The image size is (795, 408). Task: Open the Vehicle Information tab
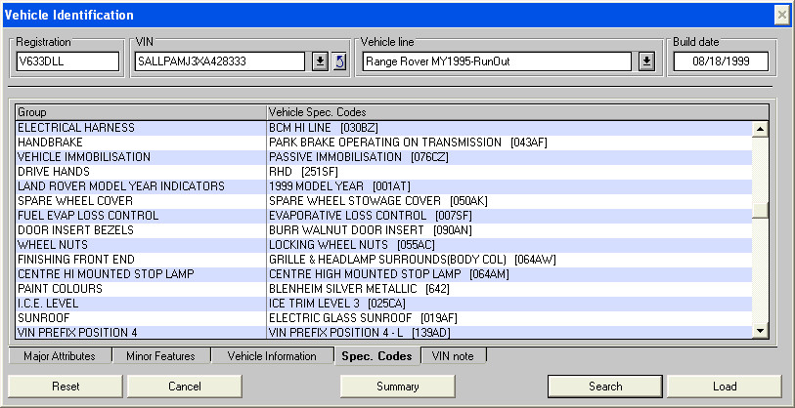[272, 356]
